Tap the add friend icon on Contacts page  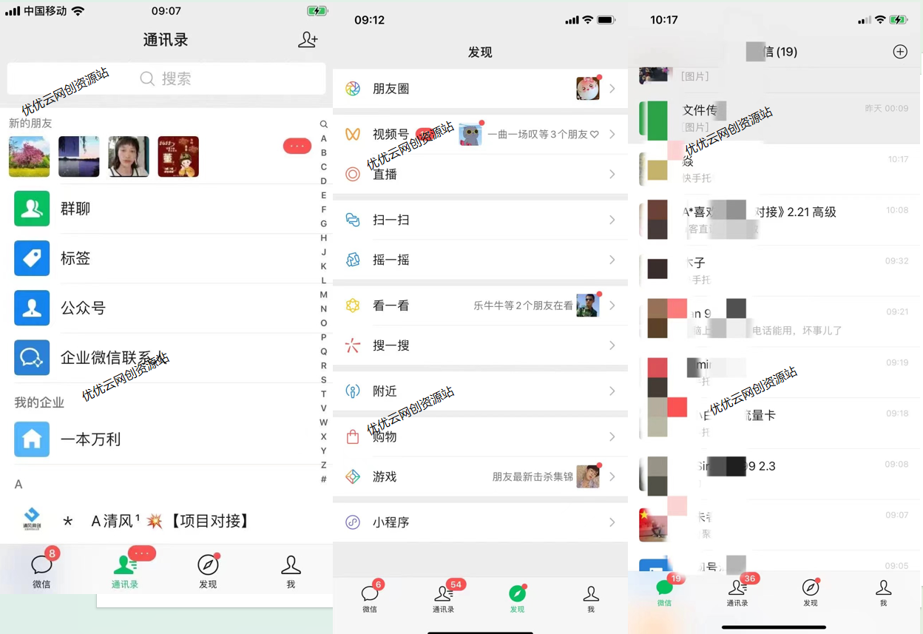(308, 40)
